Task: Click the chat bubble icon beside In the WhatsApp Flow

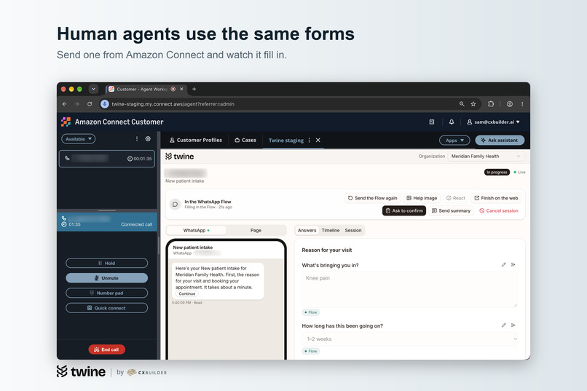Action: [x=175, y=205]
